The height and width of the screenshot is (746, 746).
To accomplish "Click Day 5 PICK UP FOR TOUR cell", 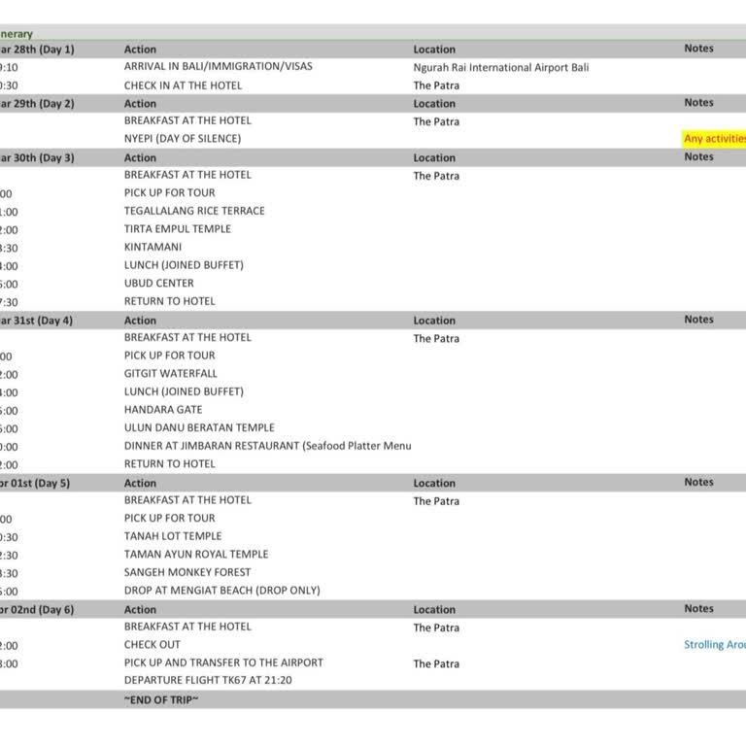I will pos(169,519).
